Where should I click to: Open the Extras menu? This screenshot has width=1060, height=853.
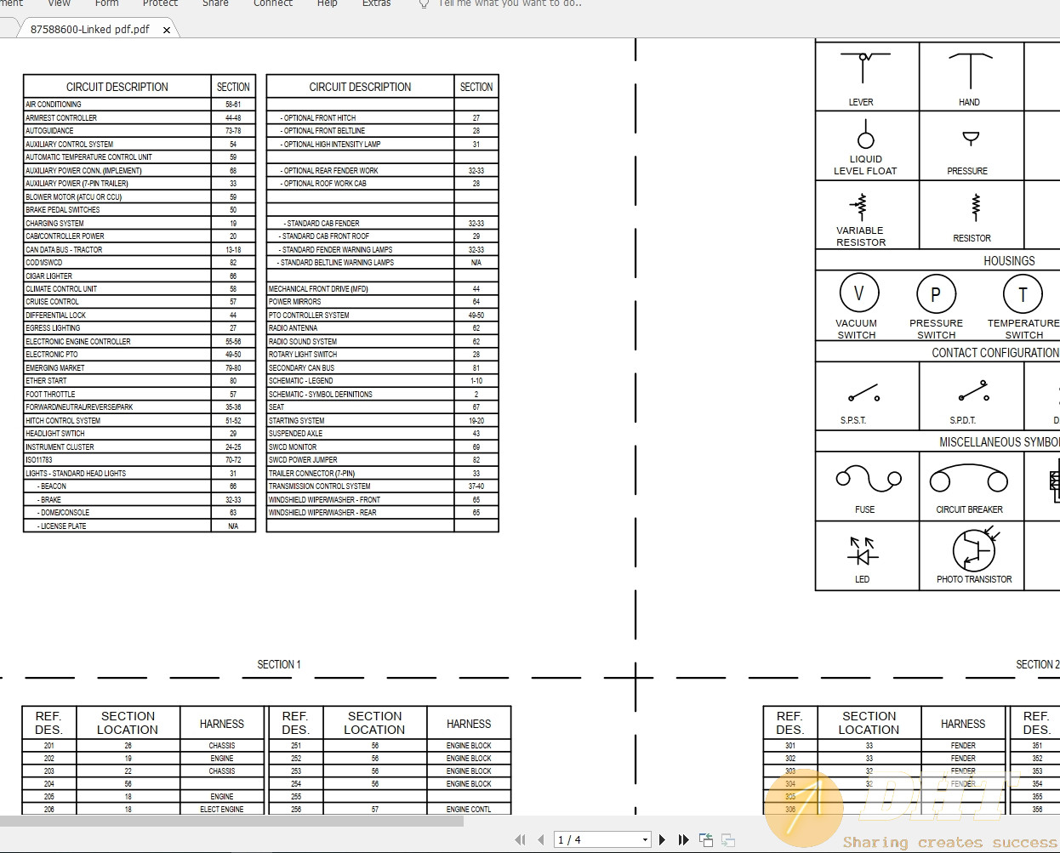pyautogui.click(x=376, y=3)
